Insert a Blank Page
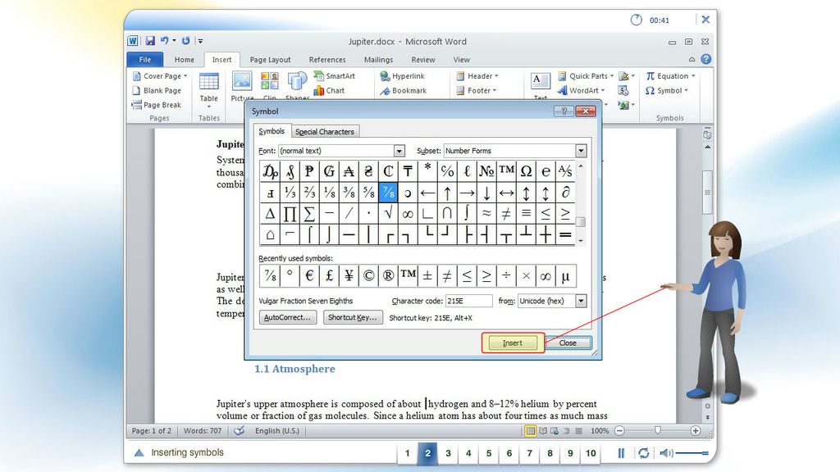 pyautogui.click(x=157, y=90)
